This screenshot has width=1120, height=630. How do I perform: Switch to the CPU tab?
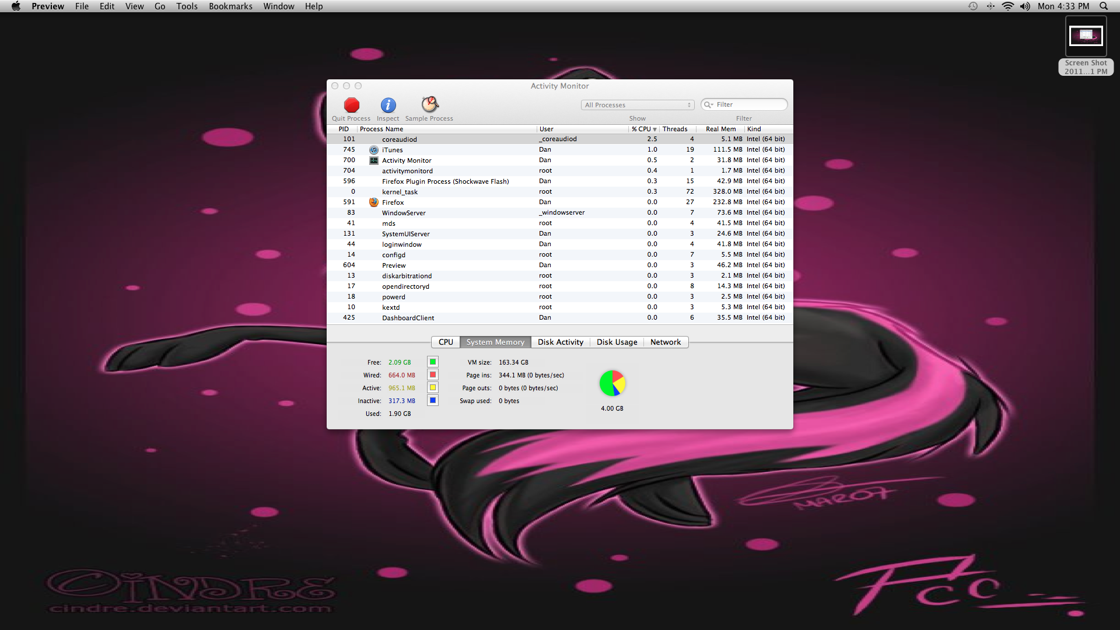(x=446, y=342)
